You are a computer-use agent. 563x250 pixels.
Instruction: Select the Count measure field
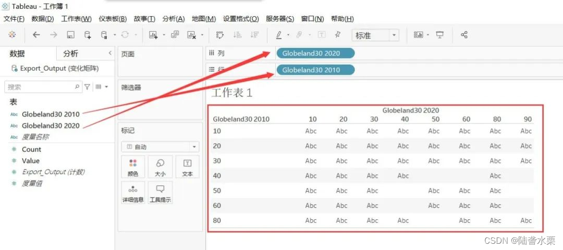(x=32, y=149)
